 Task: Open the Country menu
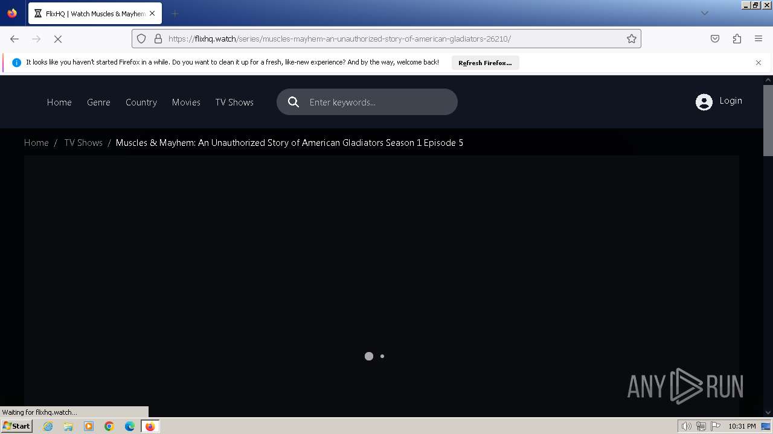[141, 102]
